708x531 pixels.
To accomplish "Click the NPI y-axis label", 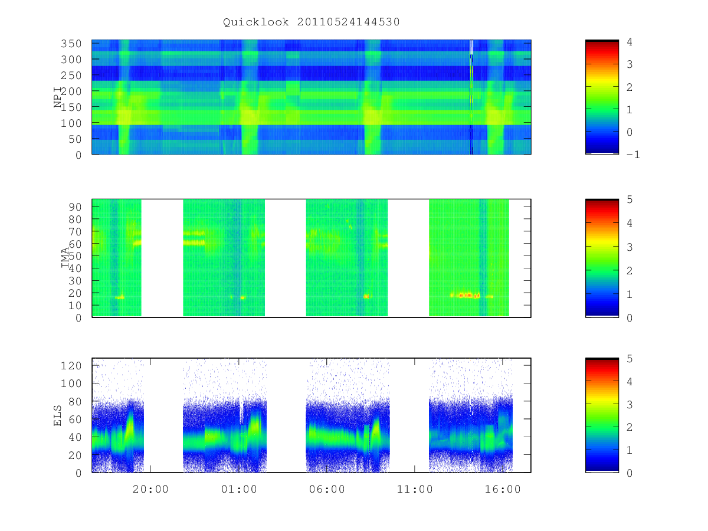I will (x=58, y=97).
